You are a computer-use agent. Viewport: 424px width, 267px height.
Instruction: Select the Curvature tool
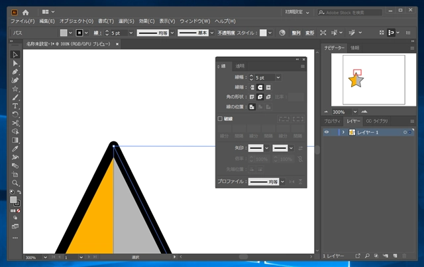pos(15,81)
